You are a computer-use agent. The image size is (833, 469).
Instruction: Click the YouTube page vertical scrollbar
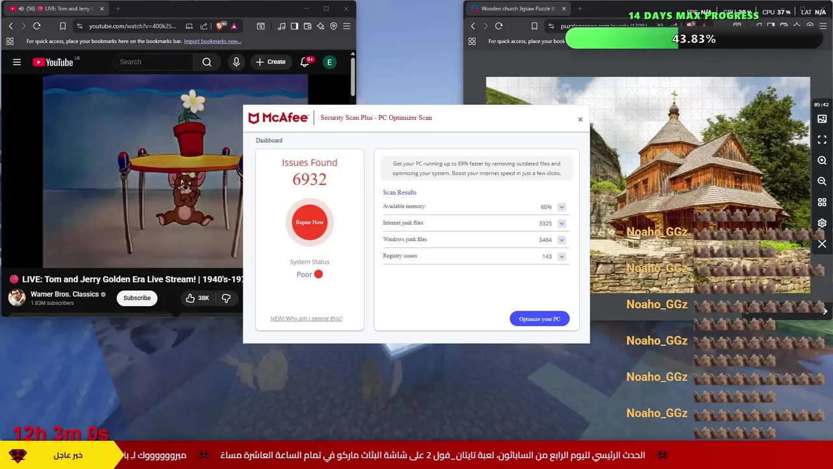pyautogui.click(x=353, y=77)
